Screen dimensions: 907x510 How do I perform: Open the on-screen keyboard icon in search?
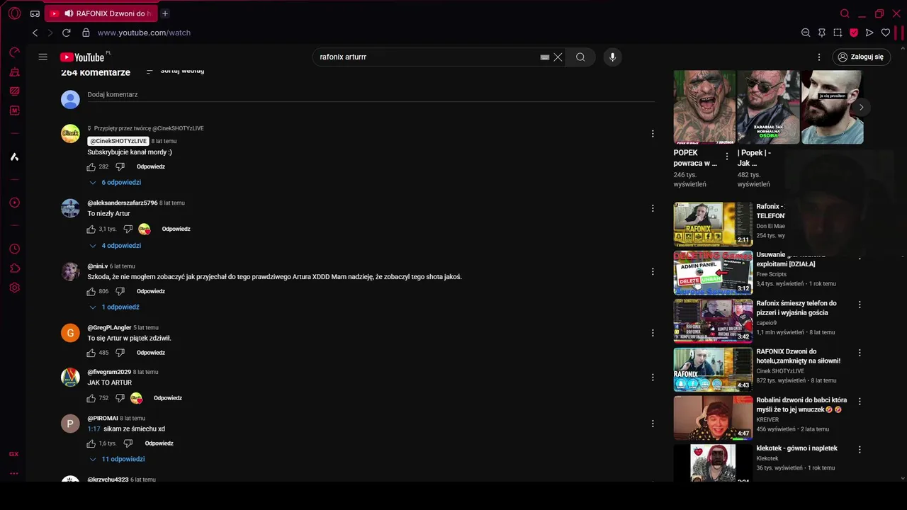(x=545, y=57)
